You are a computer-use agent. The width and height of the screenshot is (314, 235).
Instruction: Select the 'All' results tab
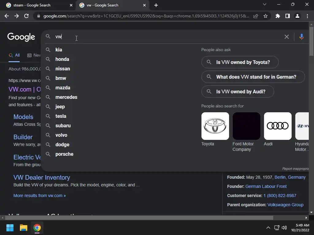coord(14,55)
